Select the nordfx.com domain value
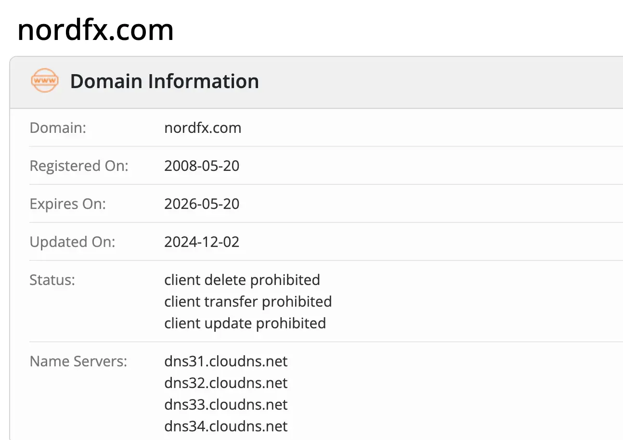623x440 pixels. pos(203,128)
